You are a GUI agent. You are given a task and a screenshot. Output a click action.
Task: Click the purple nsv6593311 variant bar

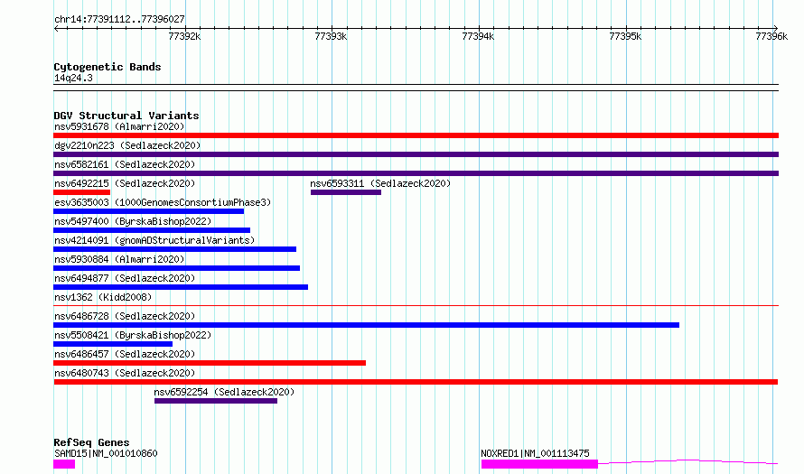tap(346, 192)
